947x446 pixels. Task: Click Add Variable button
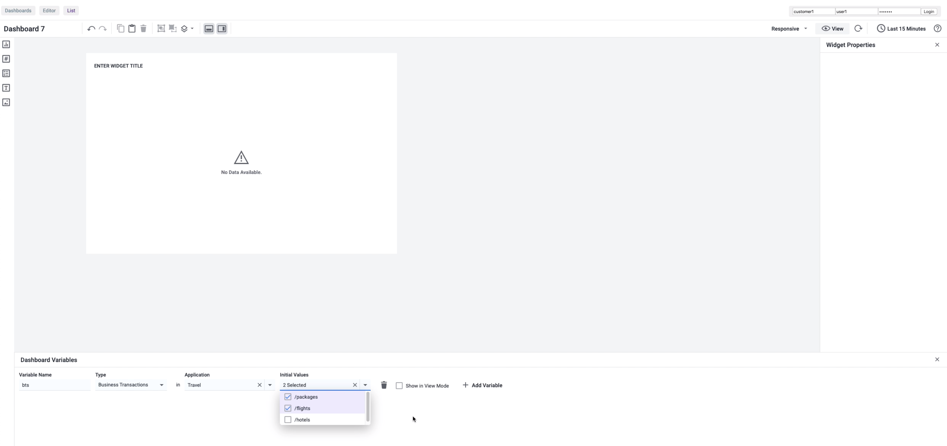point(482,385)
